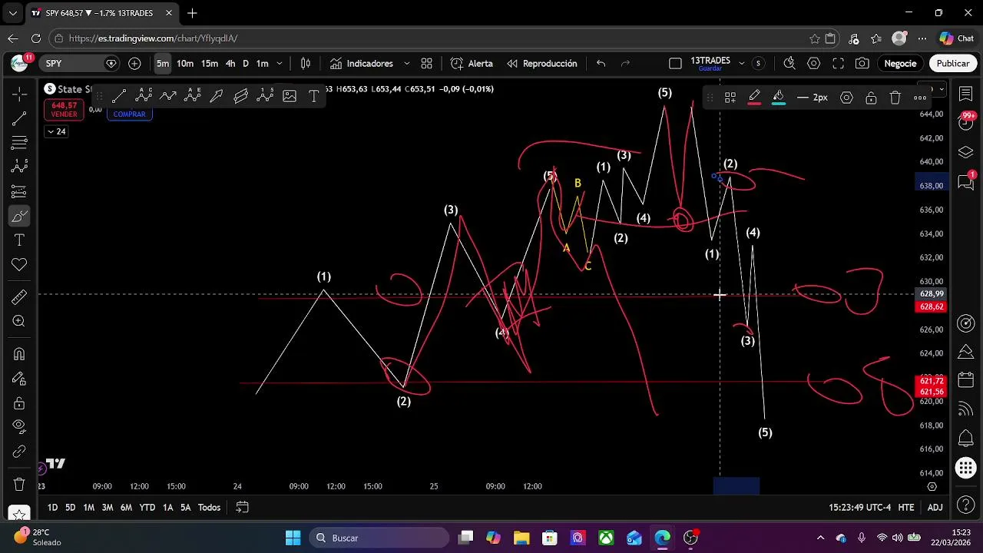
Task: Open the Indicadores menu
Action: point(362,64)
